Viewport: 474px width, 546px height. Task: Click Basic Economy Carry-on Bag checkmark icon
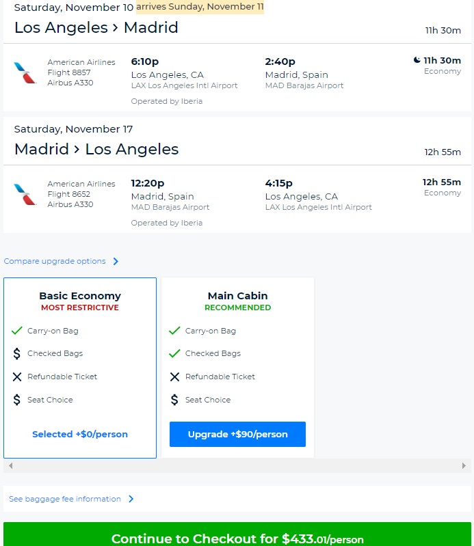pyautogui.click(x=17, y=331)
